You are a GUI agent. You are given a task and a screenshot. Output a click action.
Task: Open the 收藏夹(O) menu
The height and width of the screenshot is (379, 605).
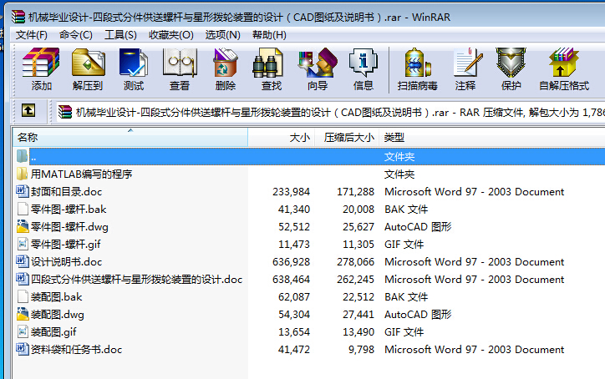click(x=171, y=35)
